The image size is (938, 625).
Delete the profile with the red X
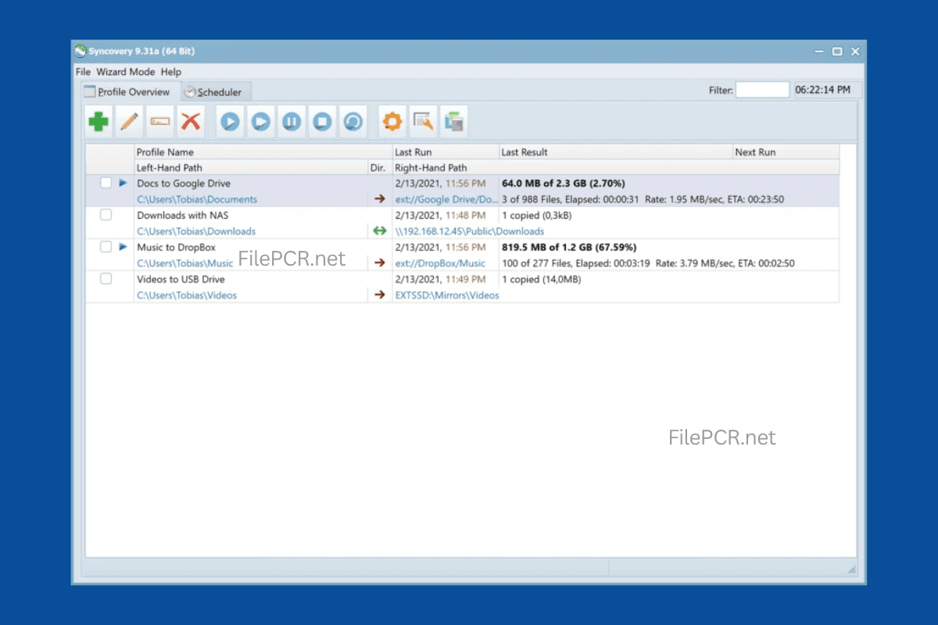click(x=191, y=122)
